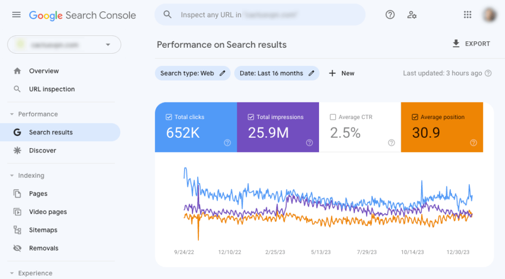Viewport: 505px width, 279px height.
Task: Open help icon on Total clicks card
Action: tap(227, 143)
